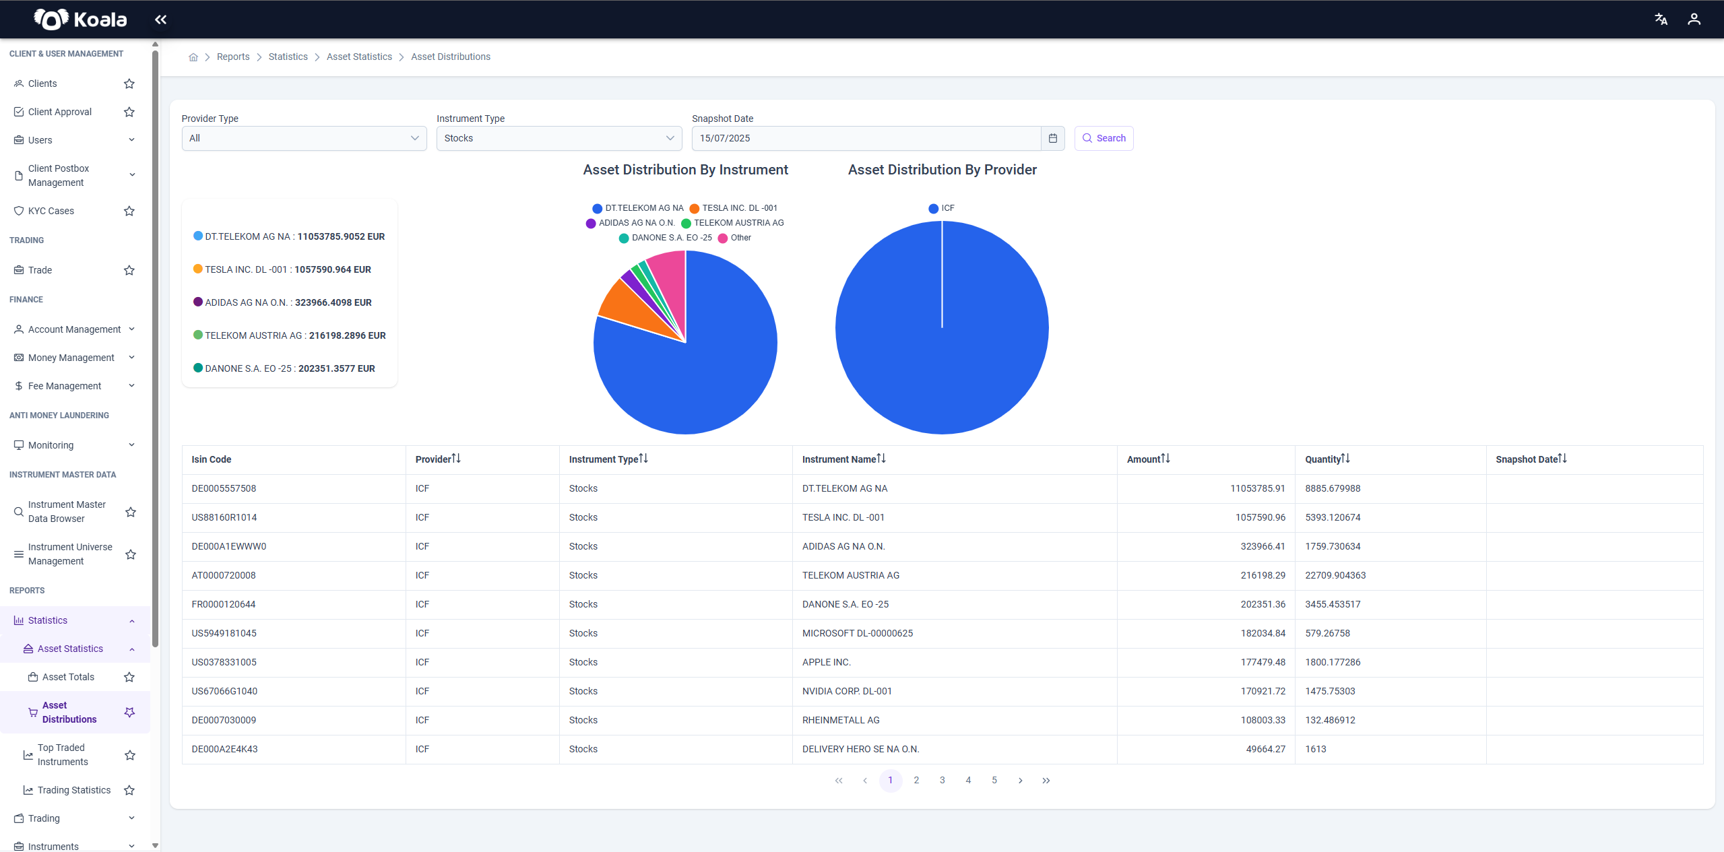This screenshot has width=1724, height=852.
Task: Toggle the Other legend swatch
Action: click(723, 238)
